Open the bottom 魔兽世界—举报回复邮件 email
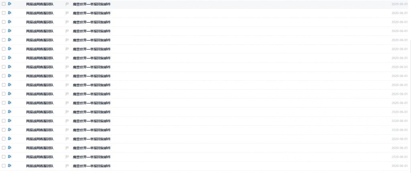Screen dimensions: 411x173 (92, 166)
